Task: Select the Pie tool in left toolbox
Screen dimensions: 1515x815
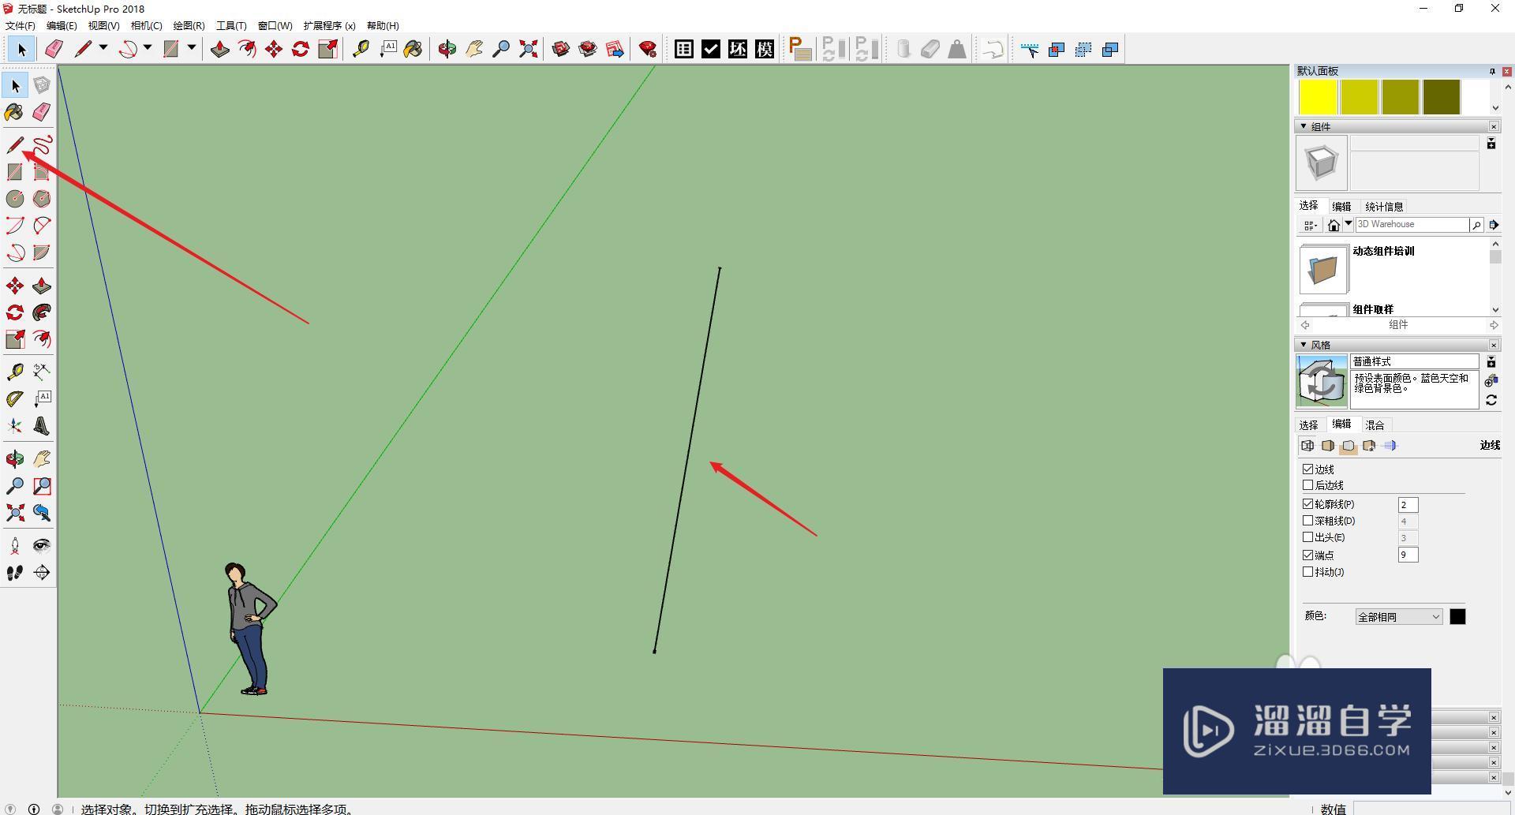Action: 42,252
